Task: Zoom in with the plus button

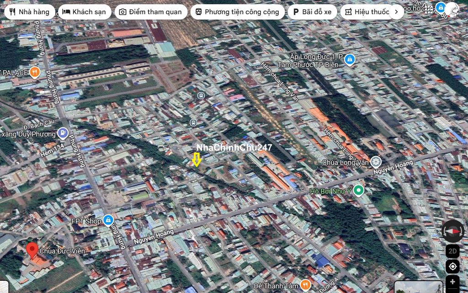Action: pos(452,282)
